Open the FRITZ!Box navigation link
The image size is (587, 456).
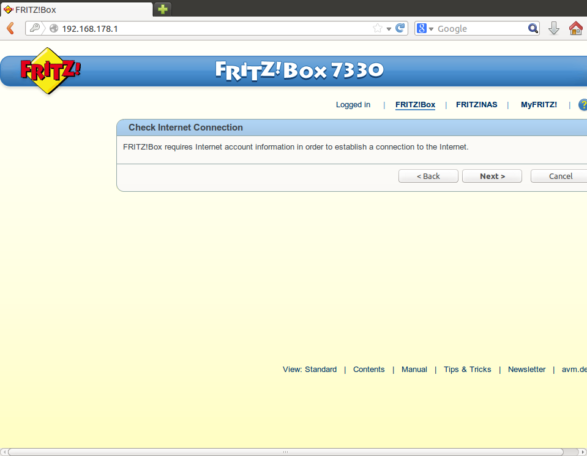click(x=415, y=105)
